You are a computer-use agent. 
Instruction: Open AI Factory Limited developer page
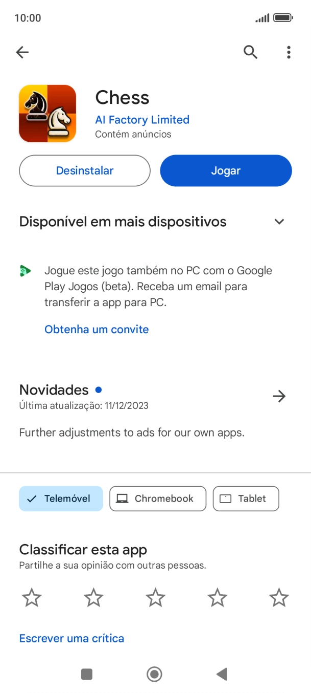pos(142,119)
